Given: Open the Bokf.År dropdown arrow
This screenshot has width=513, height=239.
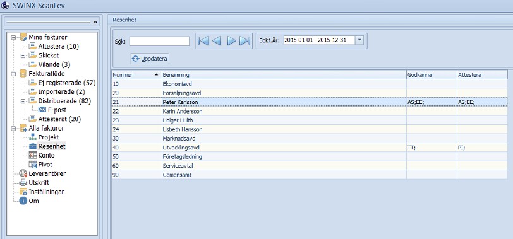Looking at the screenshot, I should point(359,40).
